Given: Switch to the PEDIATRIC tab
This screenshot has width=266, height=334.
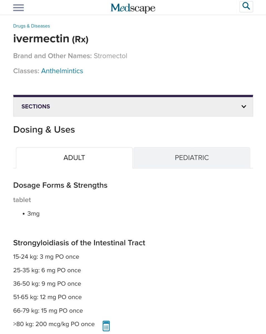Looking at the screenshot, I should click(192, 158).
